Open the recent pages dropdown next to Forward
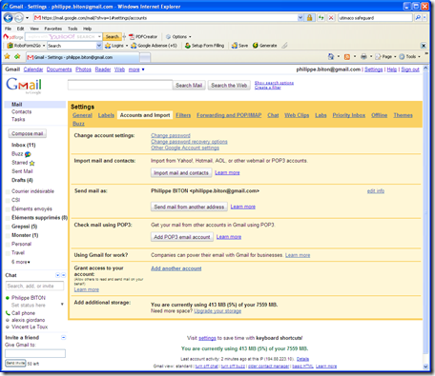Screen dimensions: 435x376 point(27,18)
